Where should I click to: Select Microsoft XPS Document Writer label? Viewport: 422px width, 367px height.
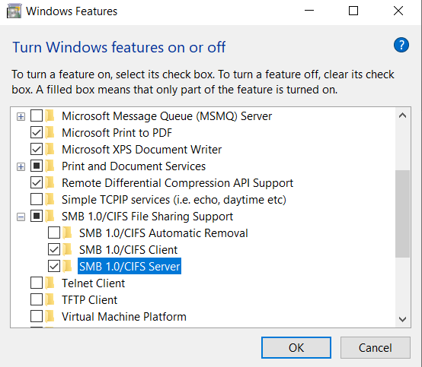142,150
